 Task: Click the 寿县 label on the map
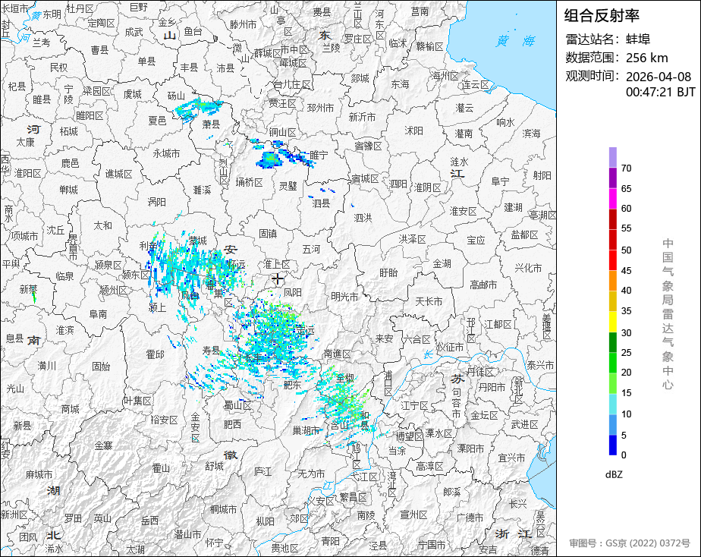point(211,351)
